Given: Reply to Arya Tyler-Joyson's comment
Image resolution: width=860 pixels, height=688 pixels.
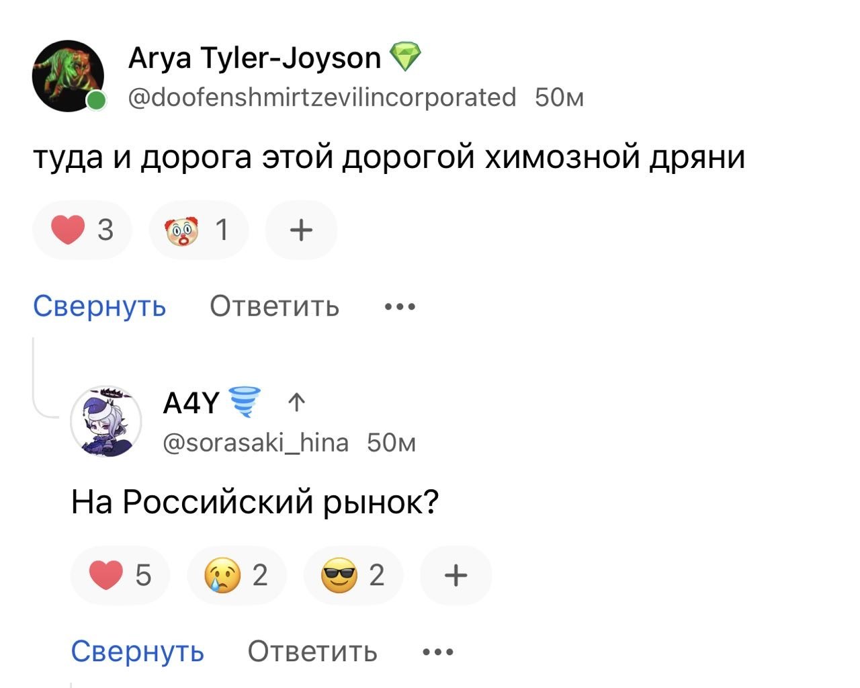Looking at the screenshot, I should coord(274,306).
